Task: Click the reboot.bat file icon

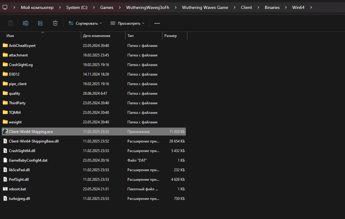Action: pyautogui.click(x=5, y=189)
